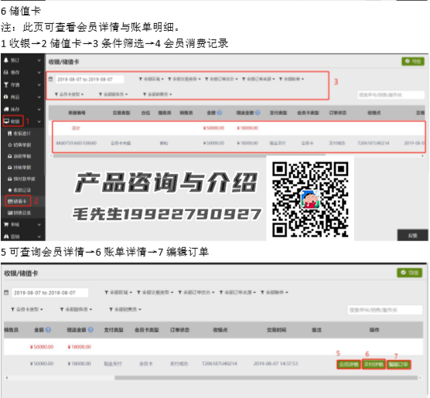Viewport: 430px width, 398px height.
Task: Open 会员卡类型 filter in the upper screenshot
Action: [69, 94]
